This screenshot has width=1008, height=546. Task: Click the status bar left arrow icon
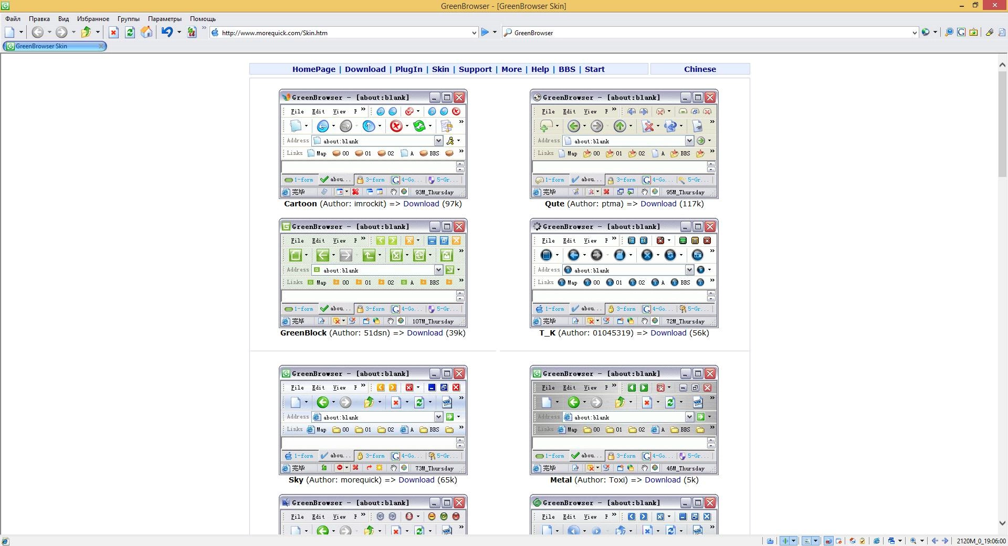[x=934, y=541]
